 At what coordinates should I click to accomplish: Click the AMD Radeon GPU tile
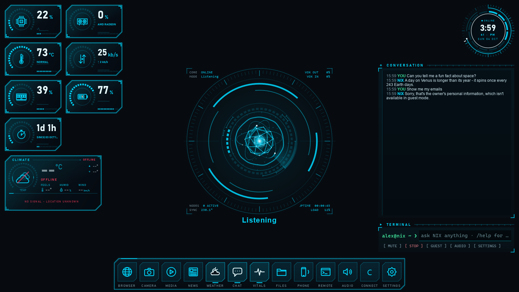94,21
